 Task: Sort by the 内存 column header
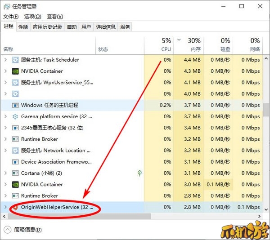tap(189, 45)
